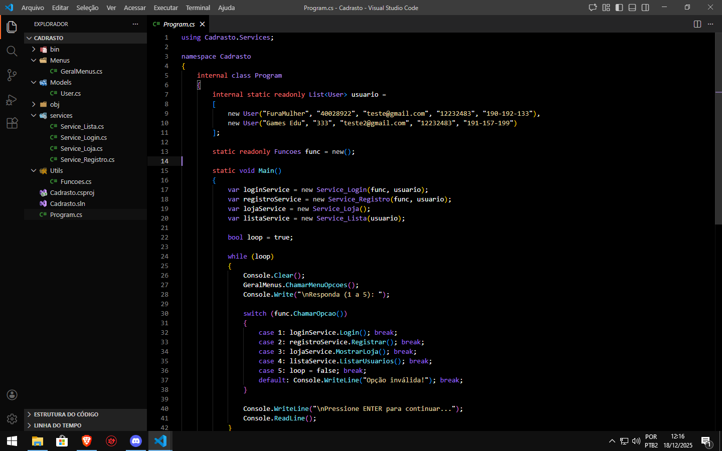Screen dimensions: 722x451
Task: Open the Ver menu
Action: click(111, 8)
